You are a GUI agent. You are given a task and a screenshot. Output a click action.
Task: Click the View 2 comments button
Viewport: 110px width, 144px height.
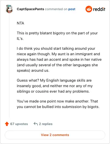click(55, 135)
